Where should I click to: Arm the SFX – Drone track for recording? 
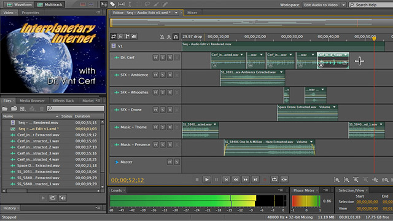169,110
